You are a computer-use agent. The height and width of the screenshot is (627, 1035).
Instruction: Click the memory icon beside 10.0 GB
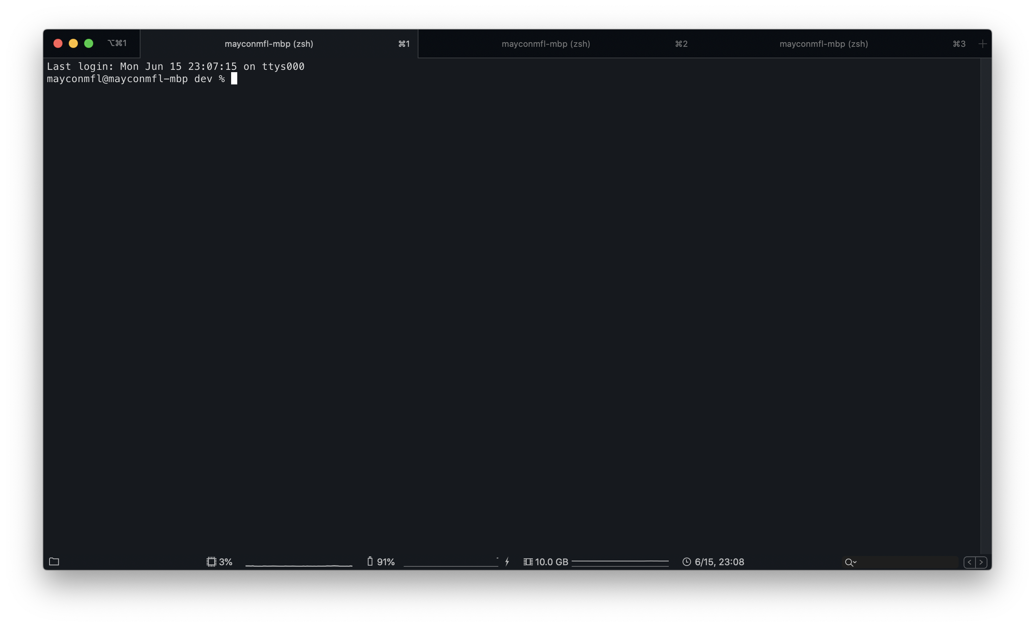(x=528, y=562)
